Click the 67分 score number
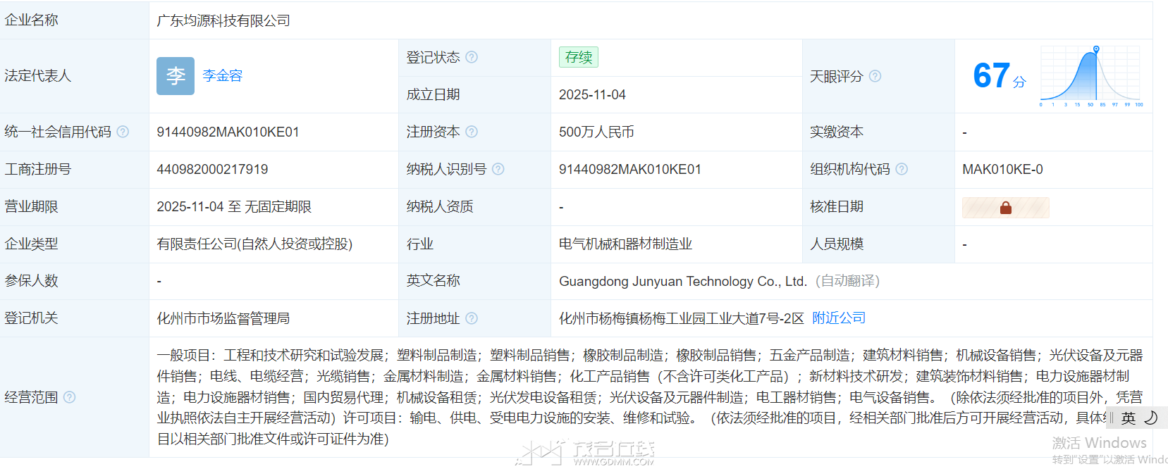Screen dimensions: 1168x469 point(992,76)
